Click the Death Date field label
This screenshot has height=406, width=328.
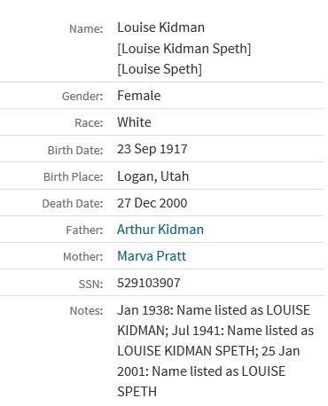[73, 204]
